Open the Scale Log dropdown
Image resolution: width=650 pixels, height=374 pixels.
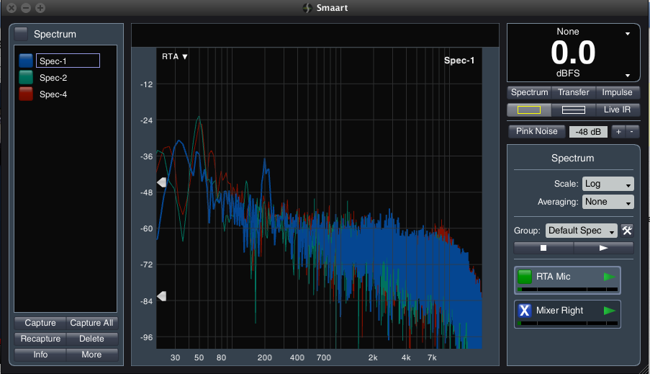(x=608, y=184)
